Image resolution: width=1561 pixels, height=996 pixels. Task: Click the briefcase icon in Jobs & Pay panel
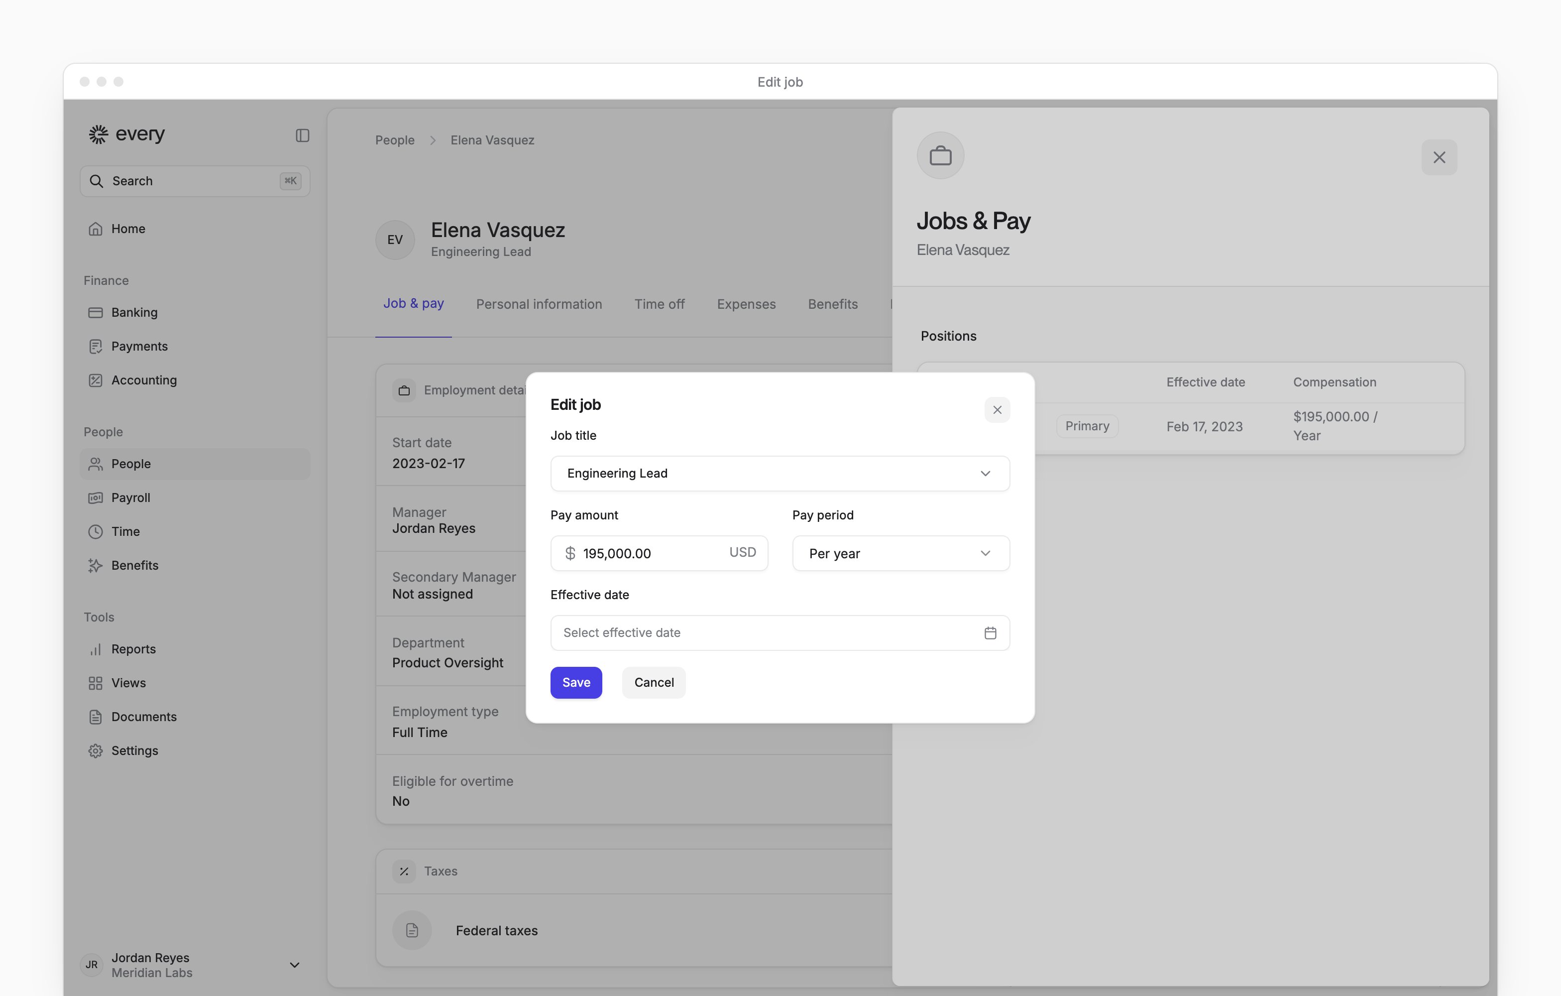941,155
